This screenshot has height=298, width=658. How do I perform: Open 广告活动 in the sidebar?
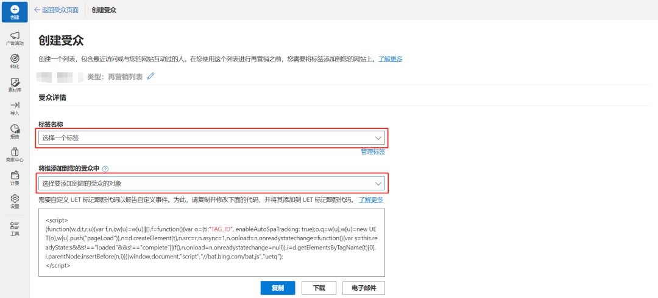coord(15,38)
